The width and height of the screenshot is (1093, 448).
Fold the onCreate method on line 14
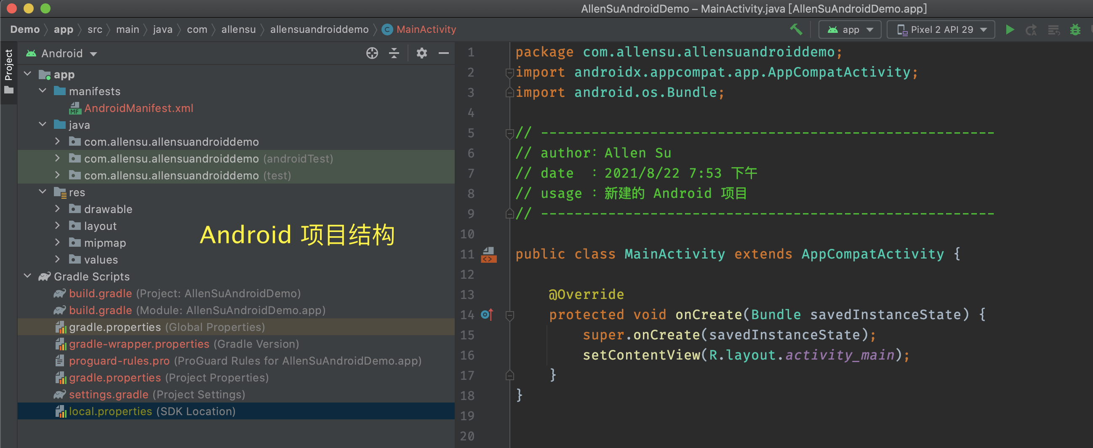[509, 315]
